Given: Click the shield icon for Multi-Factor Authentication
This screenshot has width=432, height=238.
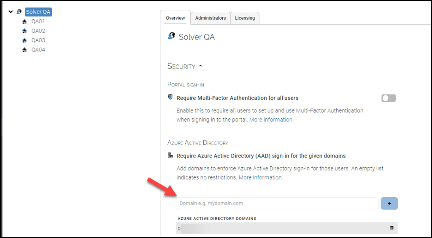Looking at the screenshot, I should click(170, 98).
